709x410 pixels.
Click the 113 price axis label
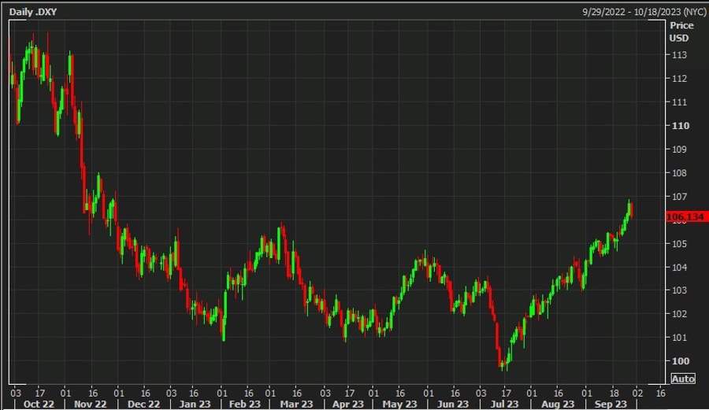click(679, 55)
